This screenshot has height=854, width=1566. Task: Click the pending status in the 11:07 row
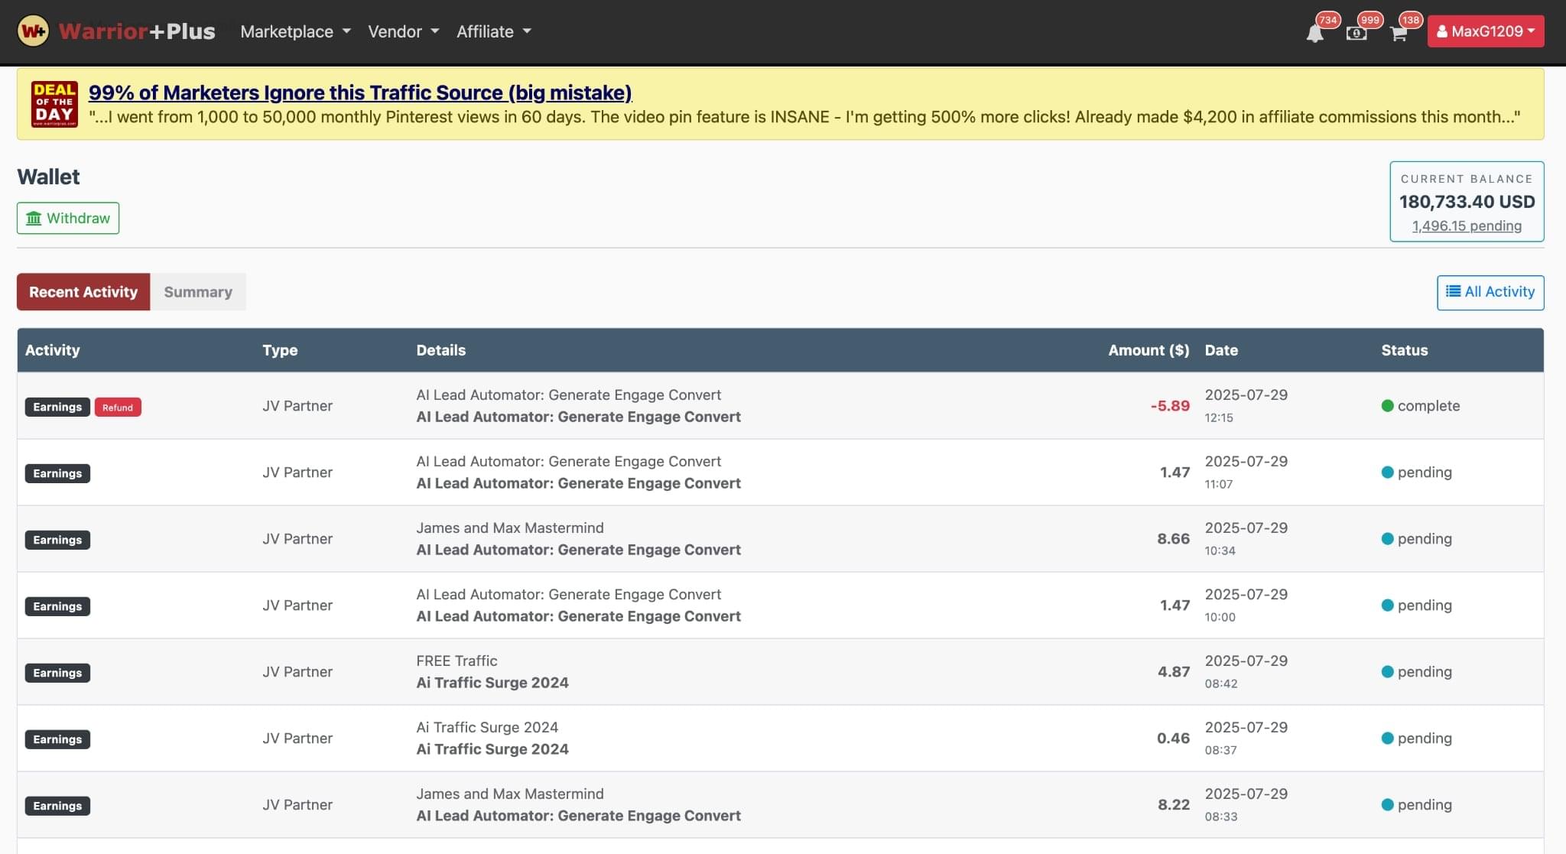point(1416,472)
